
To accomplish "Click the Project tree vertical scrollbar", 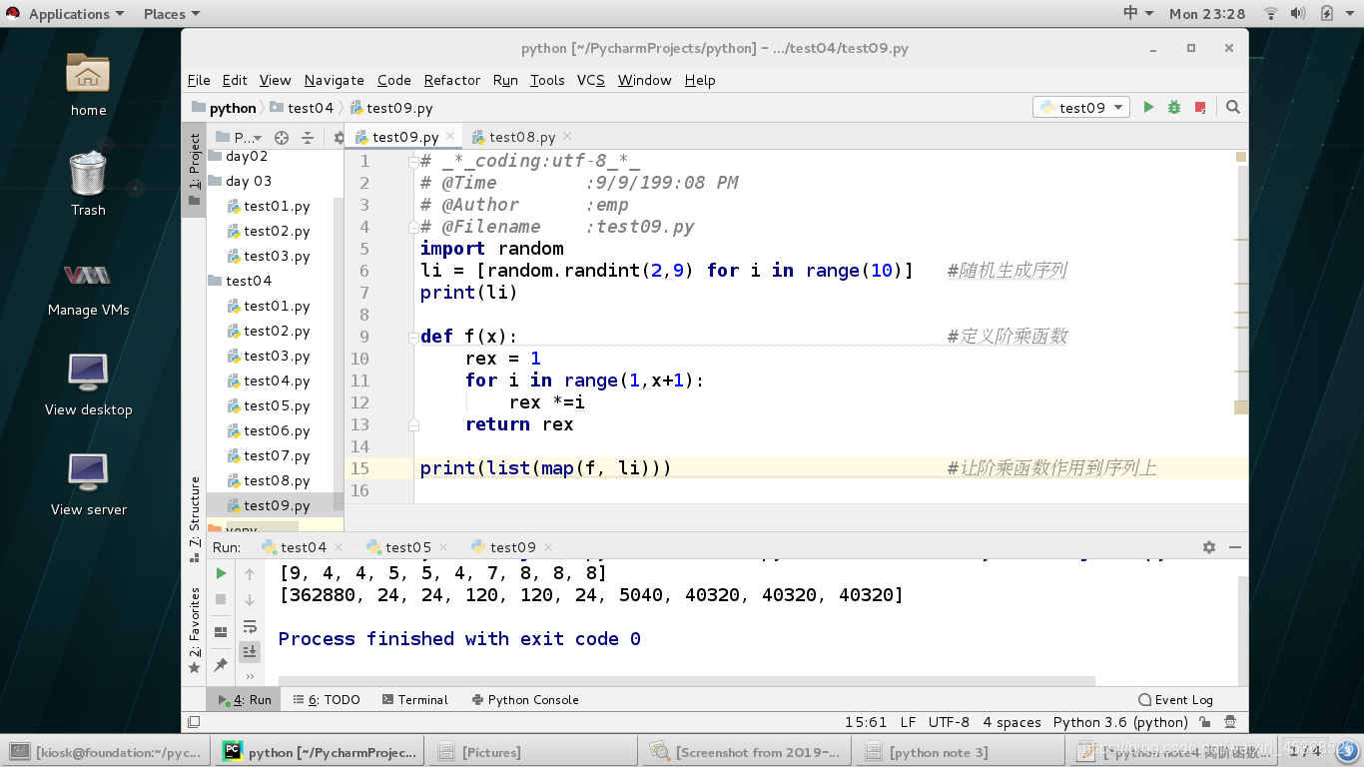I will [339, 355].
